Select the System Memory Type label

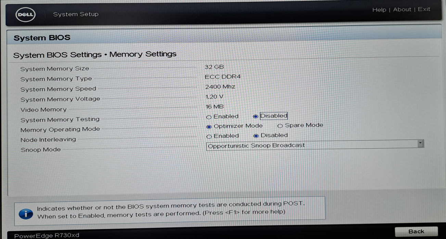pyautogui.click(x=56, y=79)
